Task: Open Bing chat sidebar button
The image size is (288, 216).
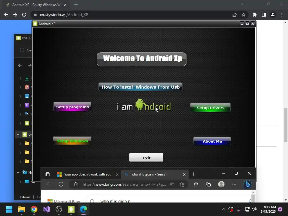Action: pos(247,184)
